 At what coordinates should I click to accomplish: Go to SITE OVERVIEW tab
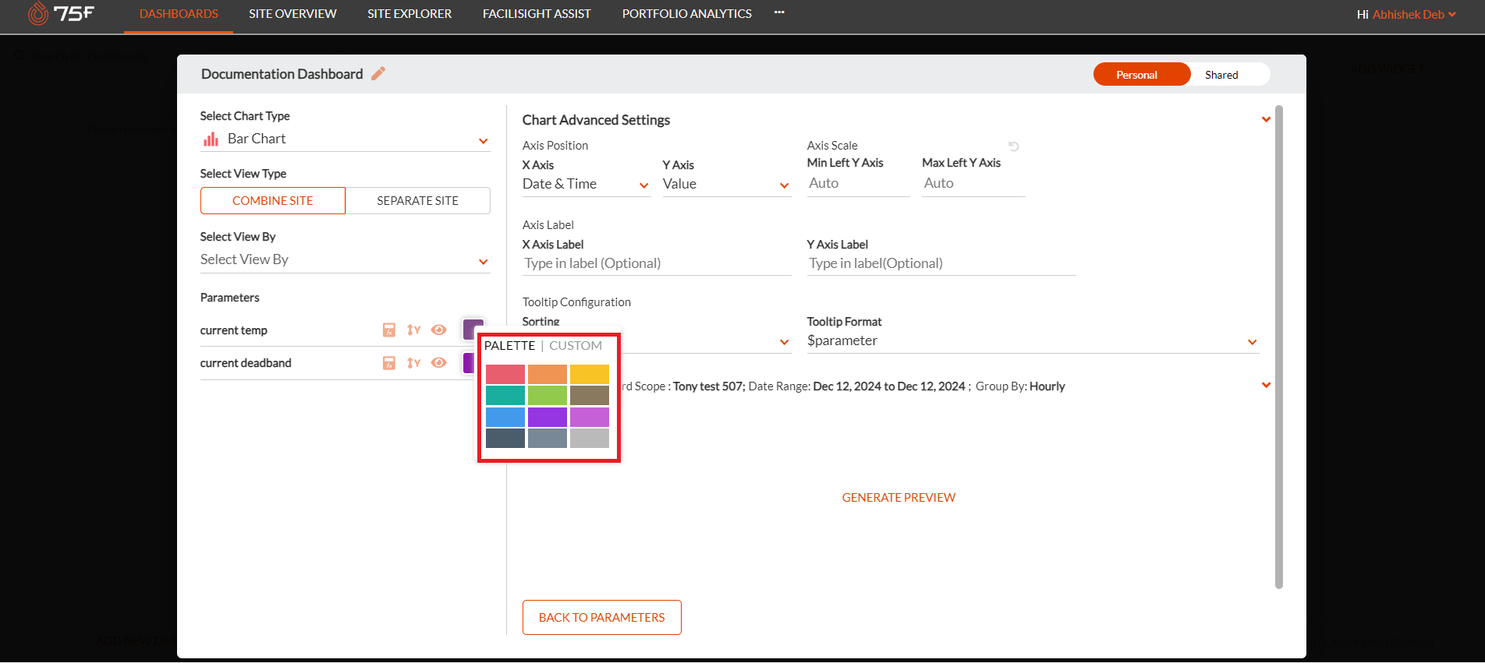click(293, 14)
